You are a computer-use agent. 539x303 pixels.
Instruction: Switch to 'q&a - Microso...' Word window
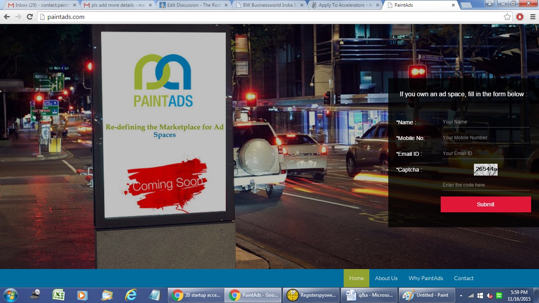point(369,295)
